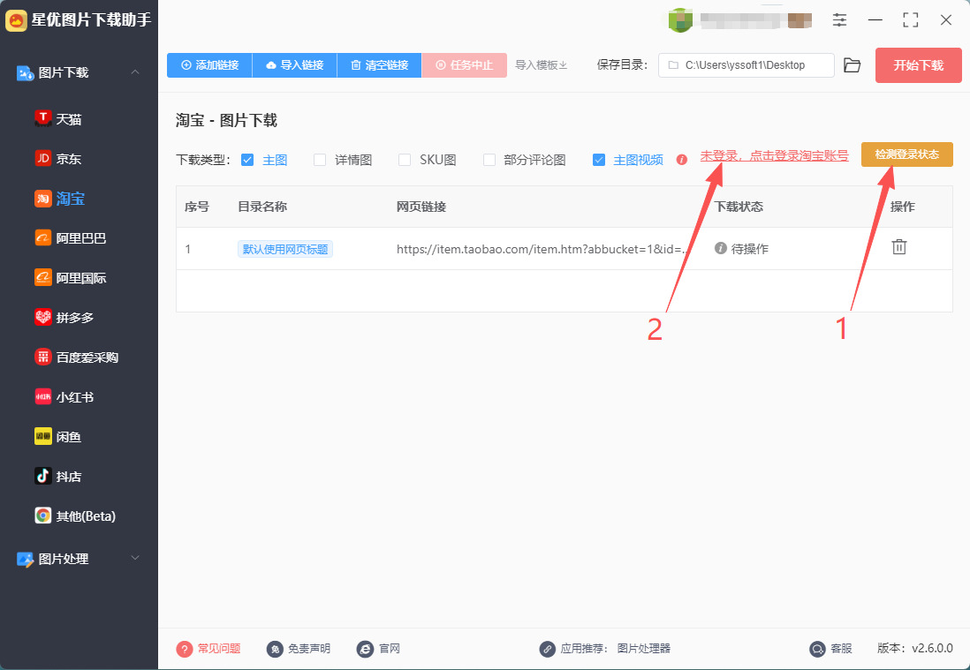Click the 检测登录状态 button
Viewport: 970px width, 670px height.
point(907,154)
